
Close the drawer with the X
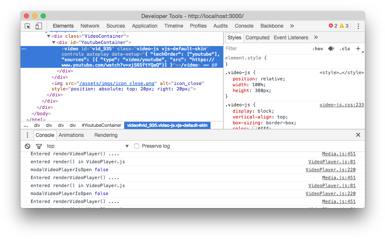[x=358, y=135]
